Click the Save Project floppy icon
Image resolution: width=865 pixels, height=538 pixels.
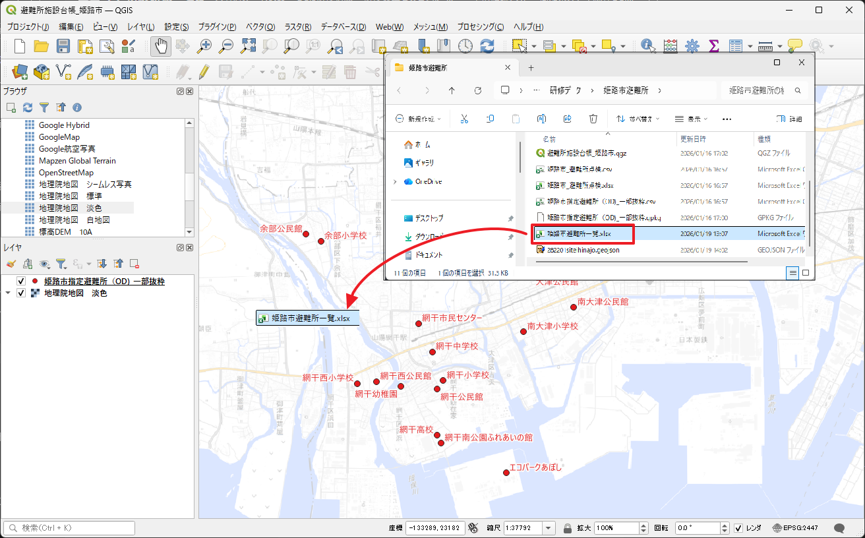63,46
